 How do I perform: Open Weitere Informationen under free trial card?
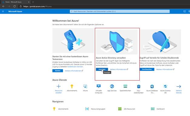(74, 71)
